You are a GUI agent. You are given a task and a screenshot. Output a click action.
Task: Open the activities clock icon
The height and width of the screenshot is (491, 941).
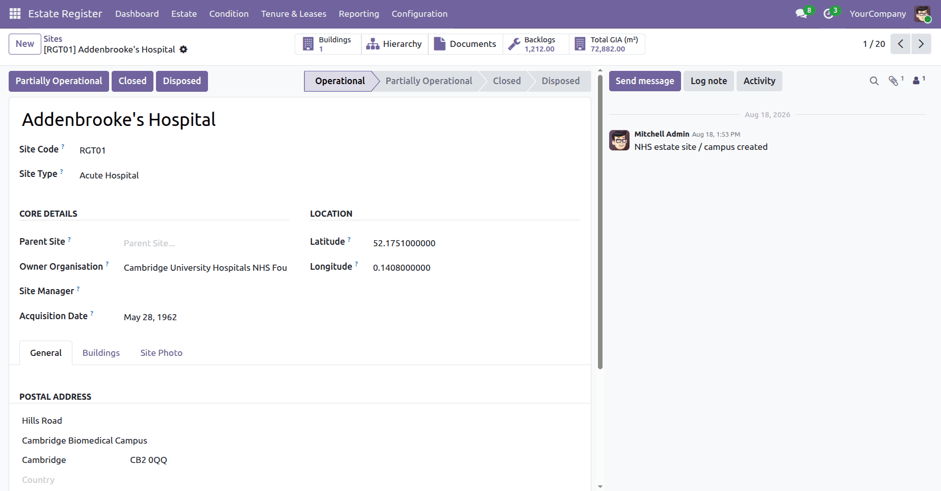point(828,14)
